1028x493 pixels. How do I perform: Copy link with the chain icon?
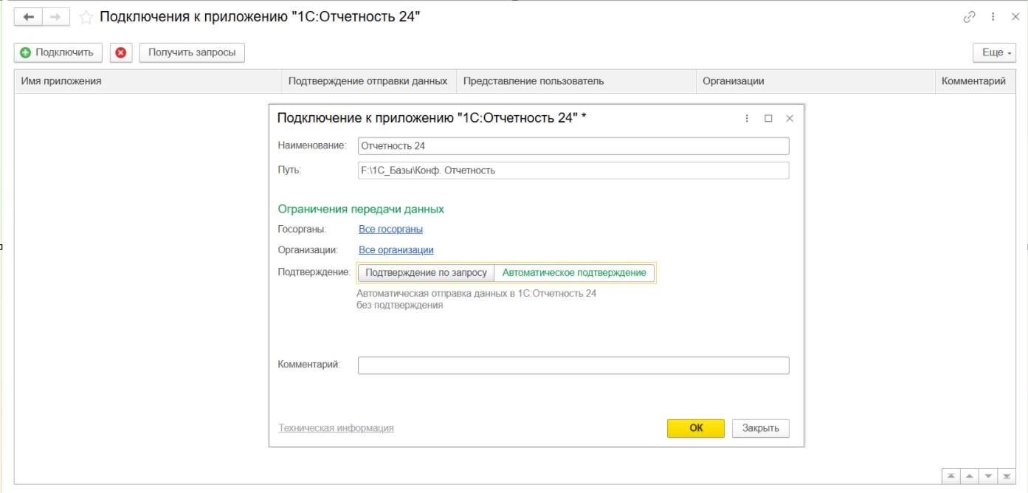click(x=970, y=17)
